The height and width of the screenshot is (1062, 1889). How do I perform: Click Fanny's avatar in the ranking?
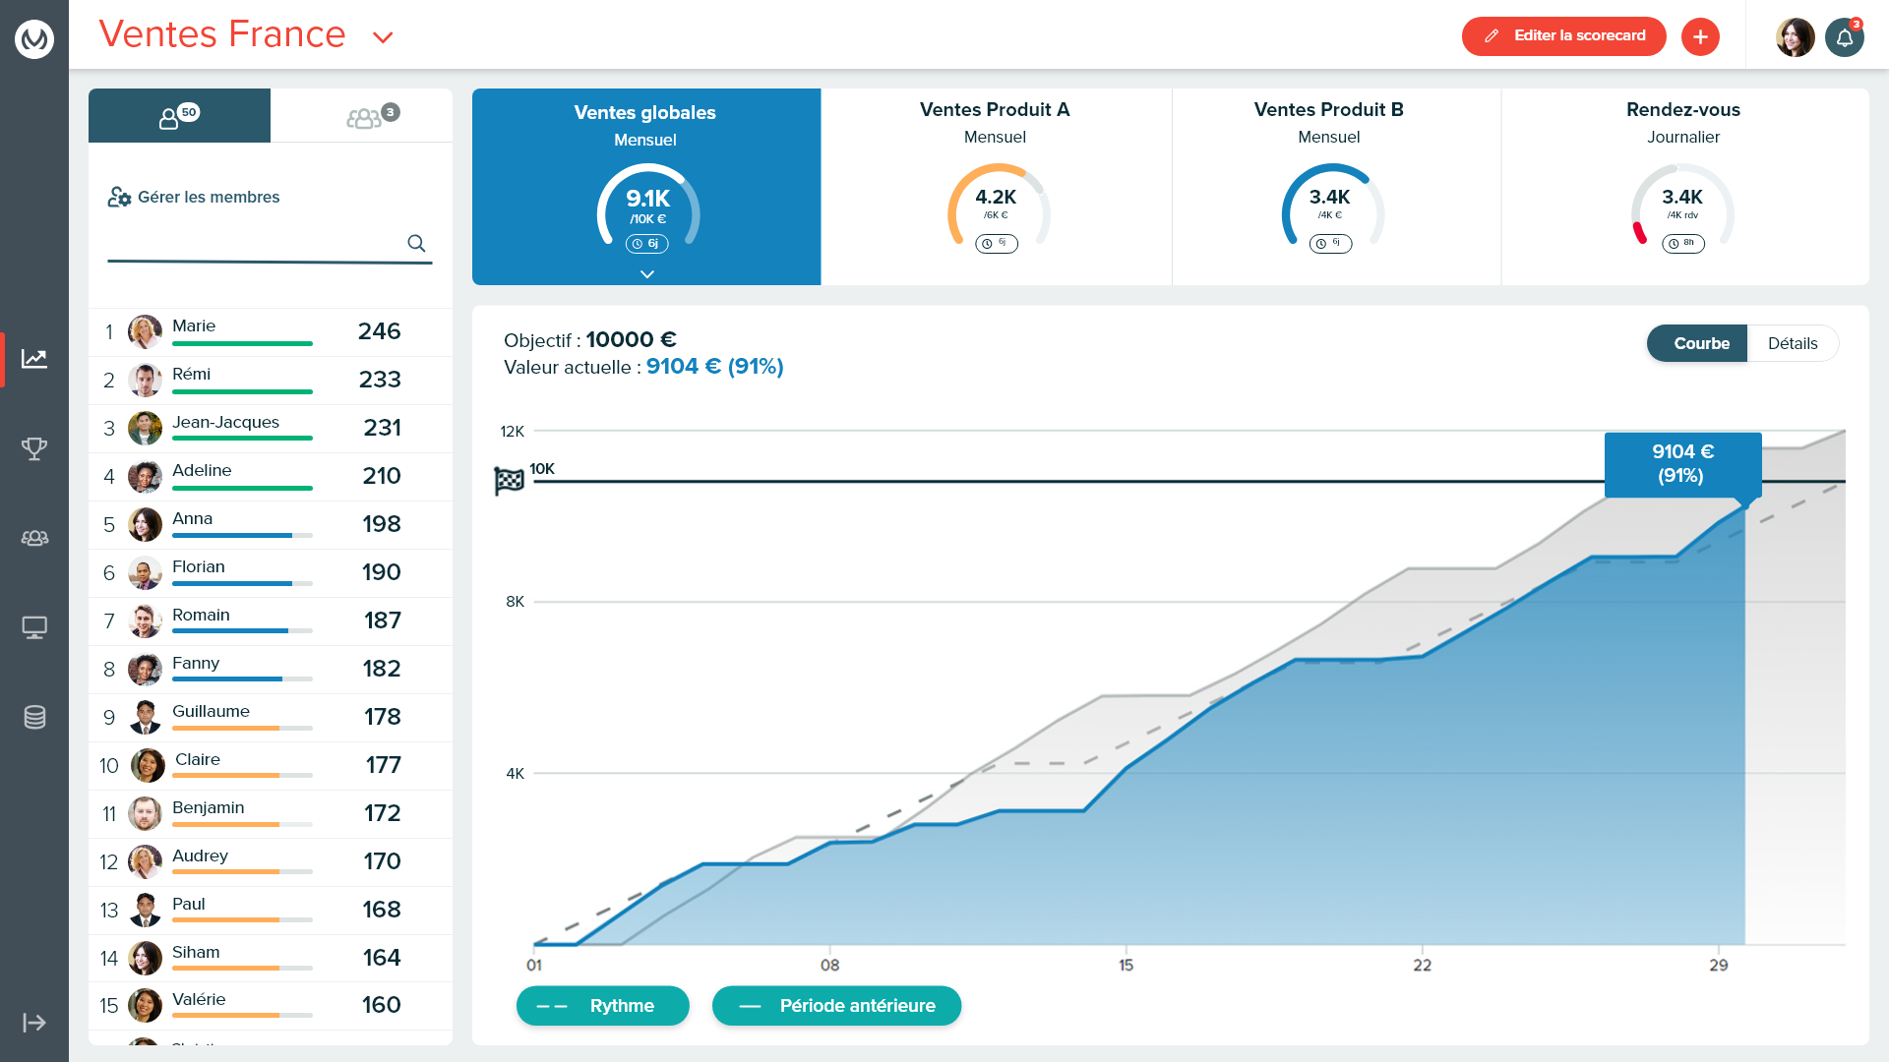[x=145, y=669]
